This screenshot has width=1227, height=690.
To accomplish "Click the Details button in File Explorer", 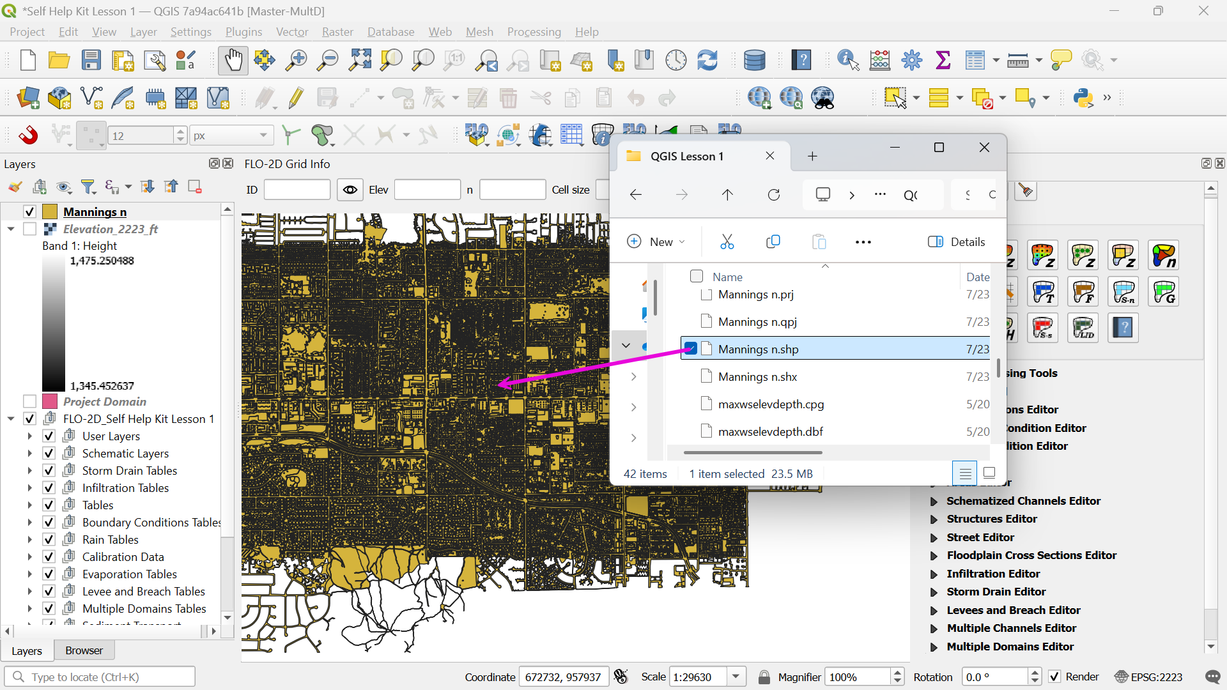I will (x=957, y=241).
